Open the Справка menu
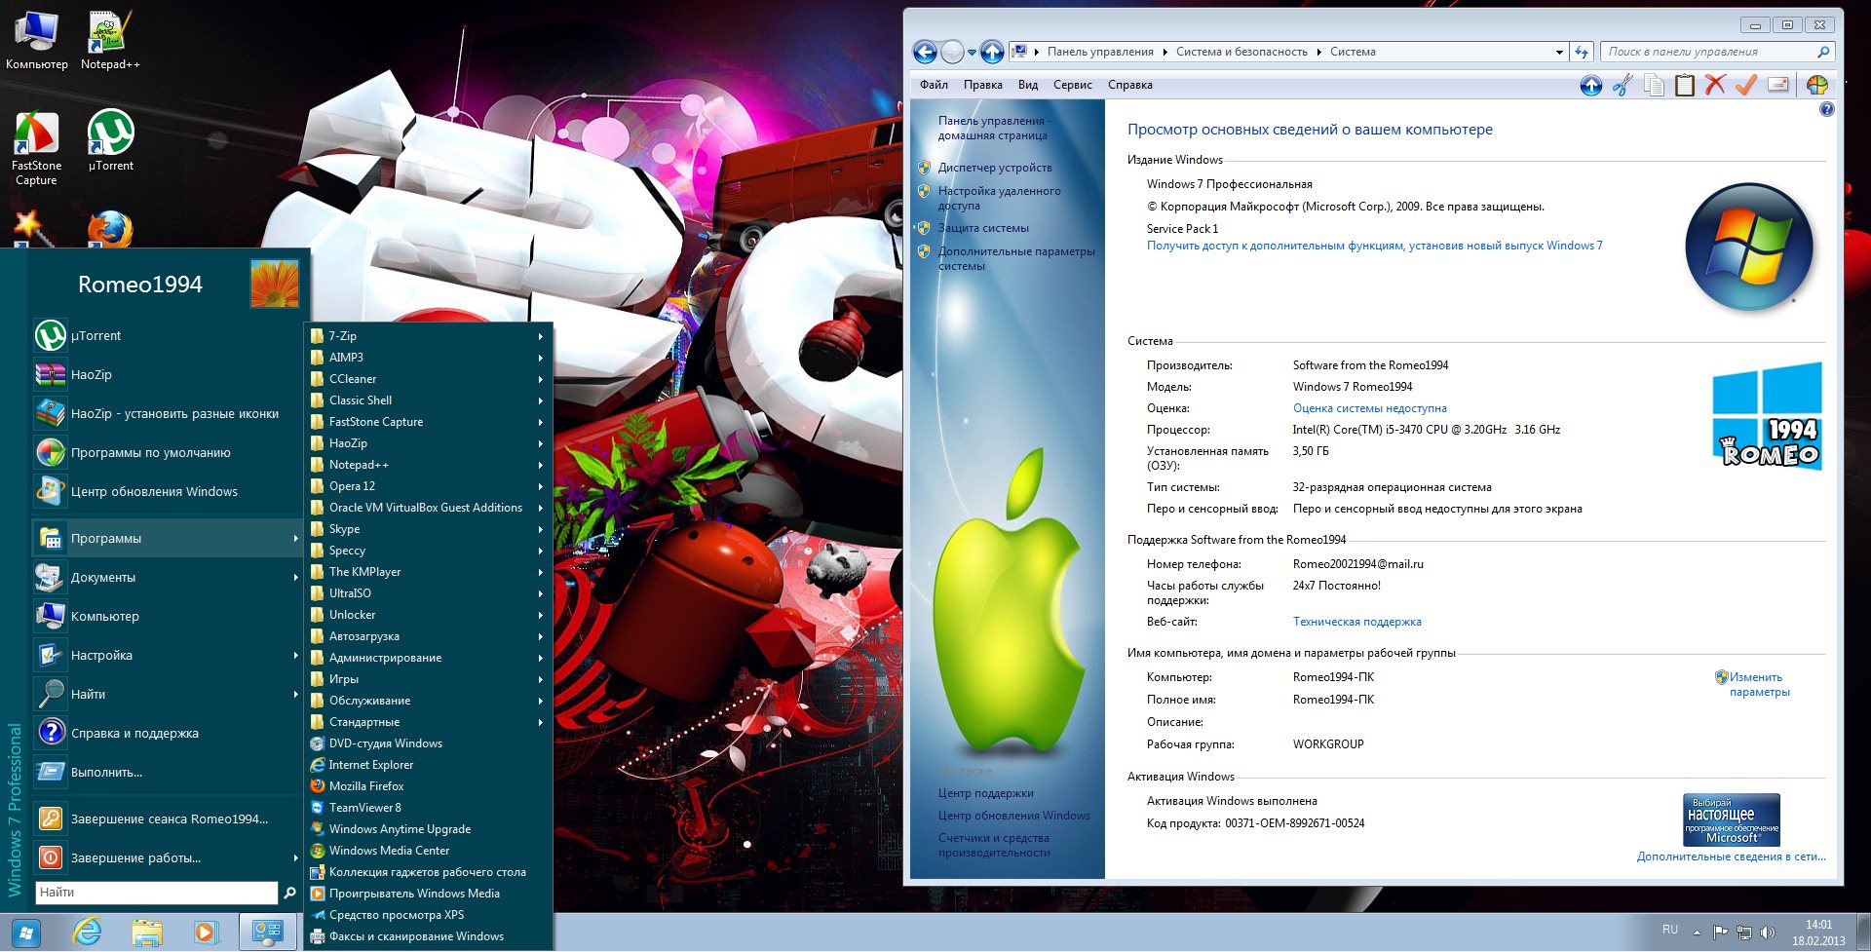 click(x=1129, y=85)
